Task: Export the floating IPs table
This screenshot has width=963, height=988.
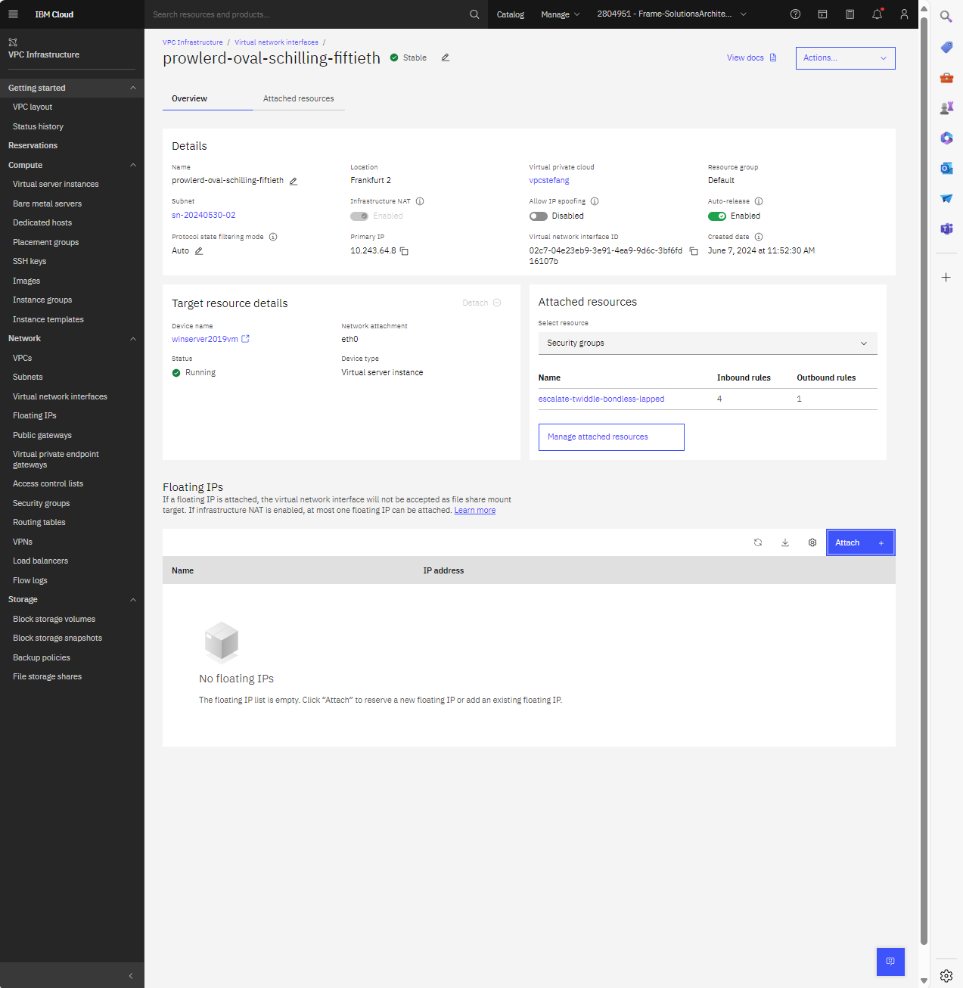Action: [x=784, y=542]
